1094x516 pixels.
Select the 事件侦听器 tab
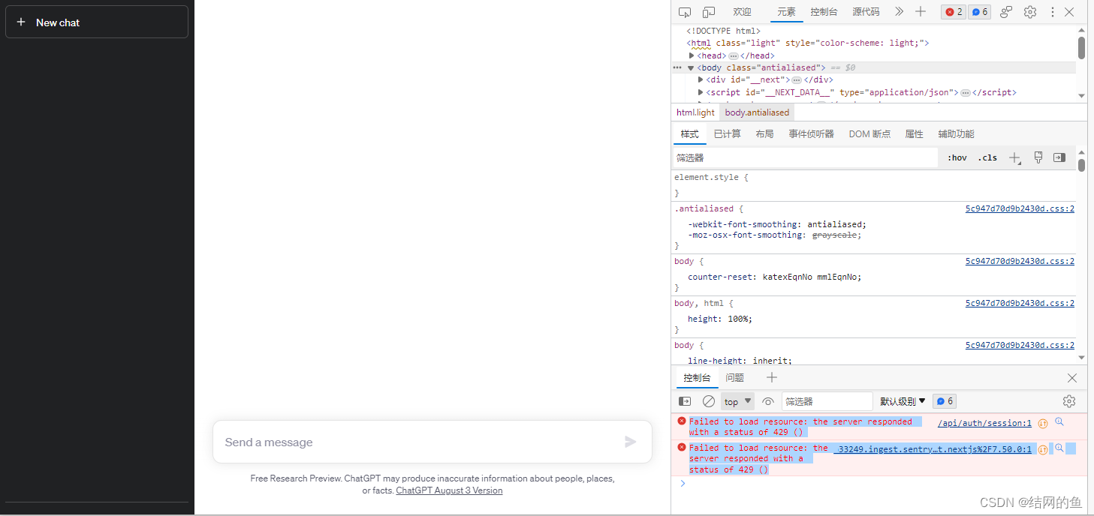[x=811, y=134]
